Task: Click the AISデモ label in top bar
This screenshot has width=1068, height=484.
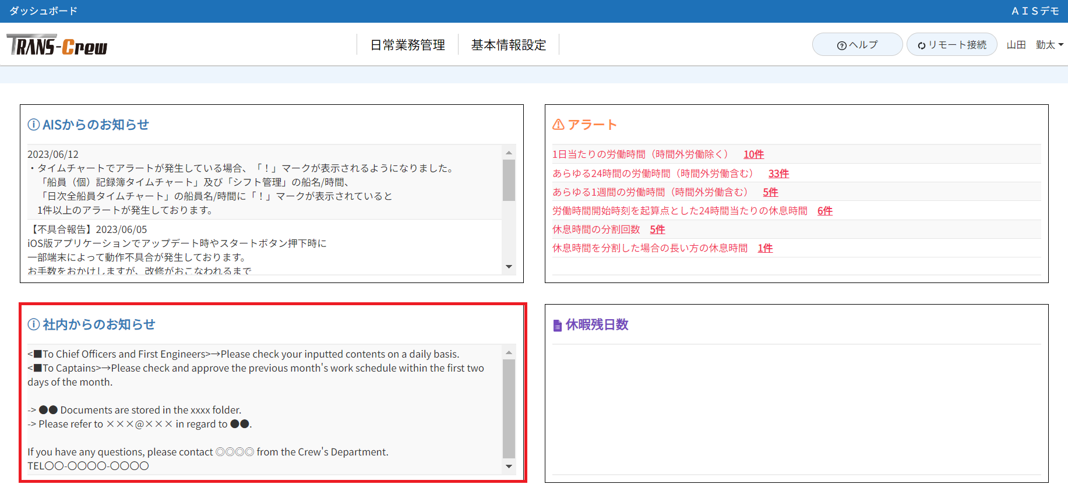Action: click(1035, 11)
